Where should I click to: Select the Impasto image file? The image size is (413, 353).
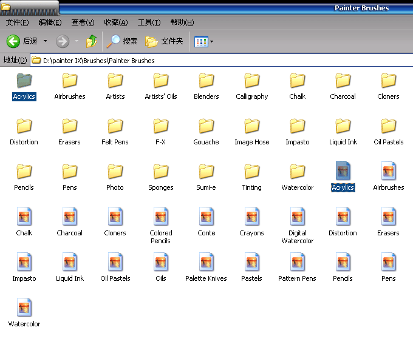click(24, 267)
